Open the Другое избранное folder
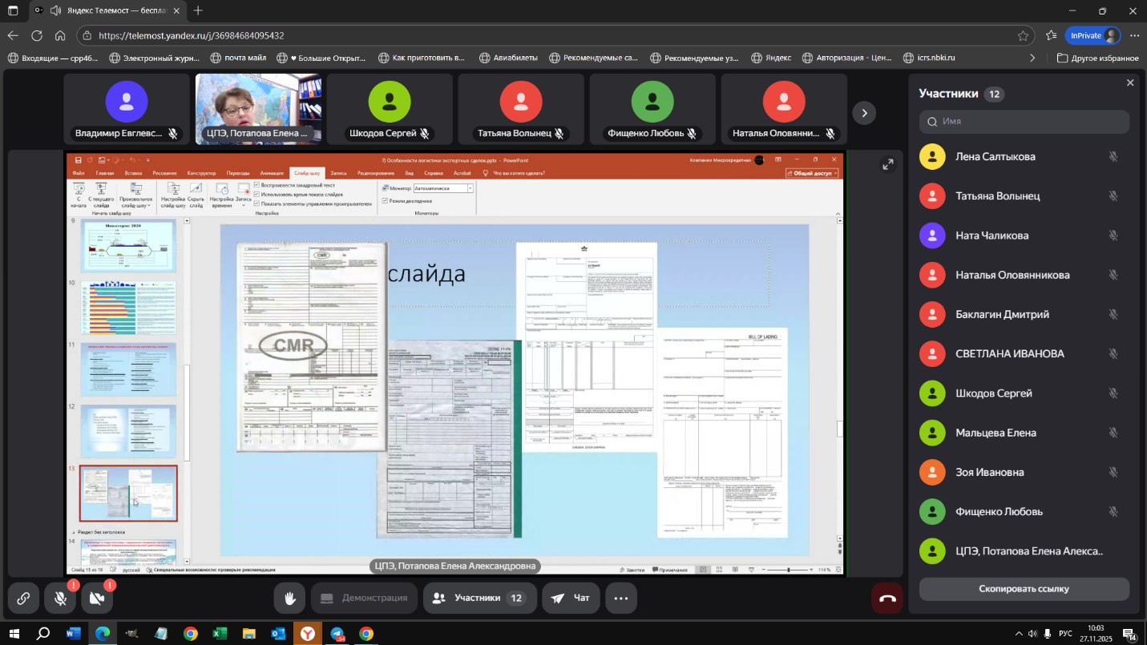The width and height of the screenshot is (1147, 645). 1097,58
